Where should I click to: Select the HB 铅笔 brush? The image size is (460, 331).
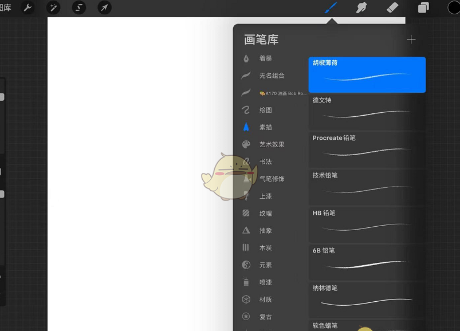click(367, 225)
